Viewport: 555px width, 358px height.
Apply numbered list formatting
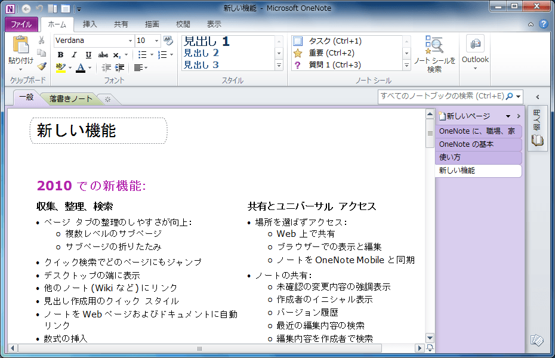tap(162, 55)
